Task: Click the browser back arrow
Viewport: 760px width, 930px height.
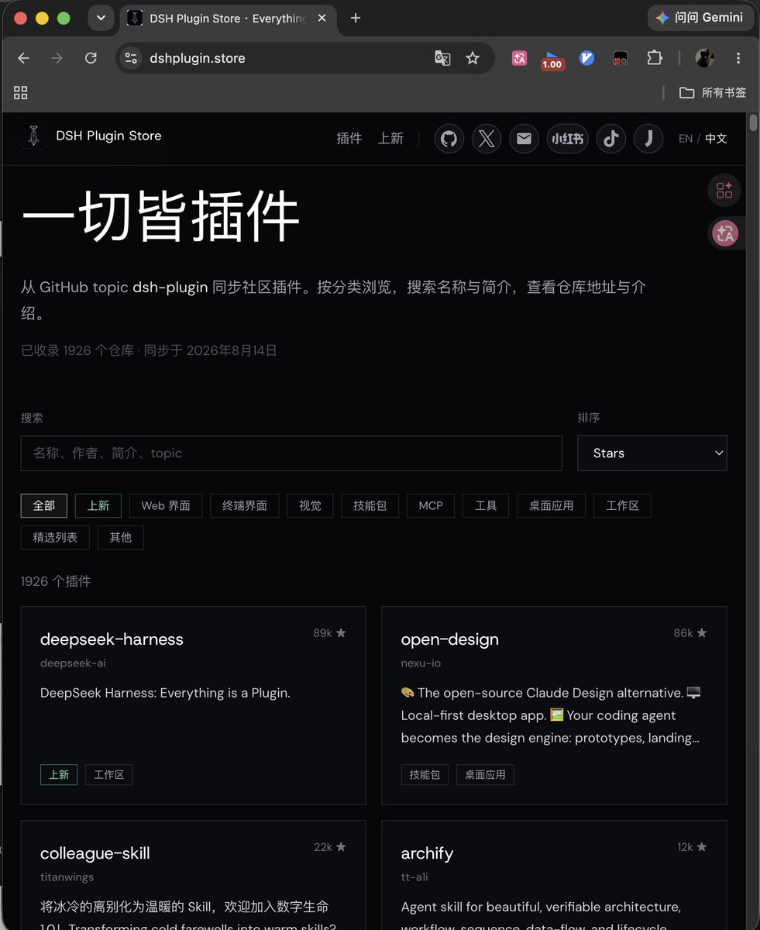Action: [x=24, y=58]
